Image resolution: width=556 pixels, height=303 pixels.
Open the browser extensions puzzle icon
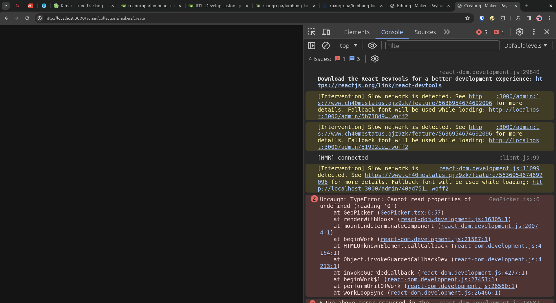[x=503, y=18]
